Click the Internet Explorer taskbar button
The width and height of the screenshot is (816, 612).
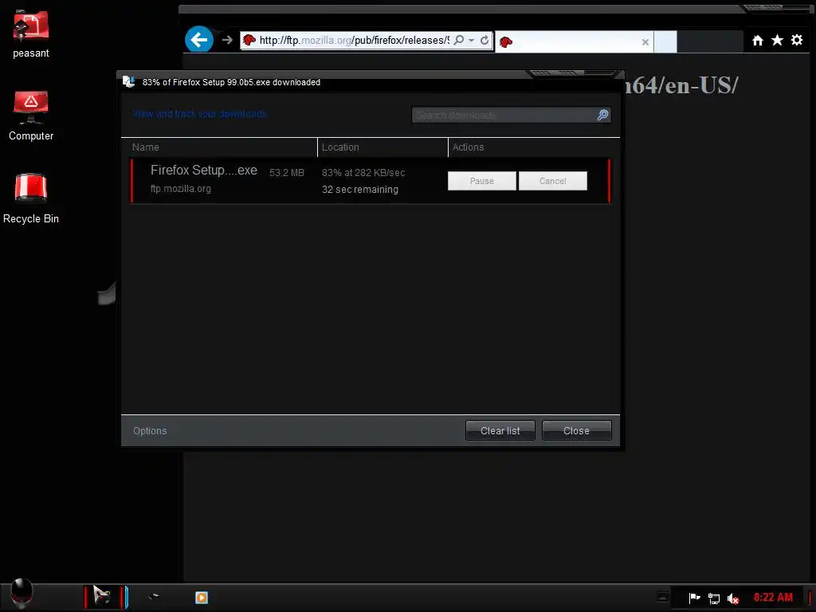[x=106, y=597]
